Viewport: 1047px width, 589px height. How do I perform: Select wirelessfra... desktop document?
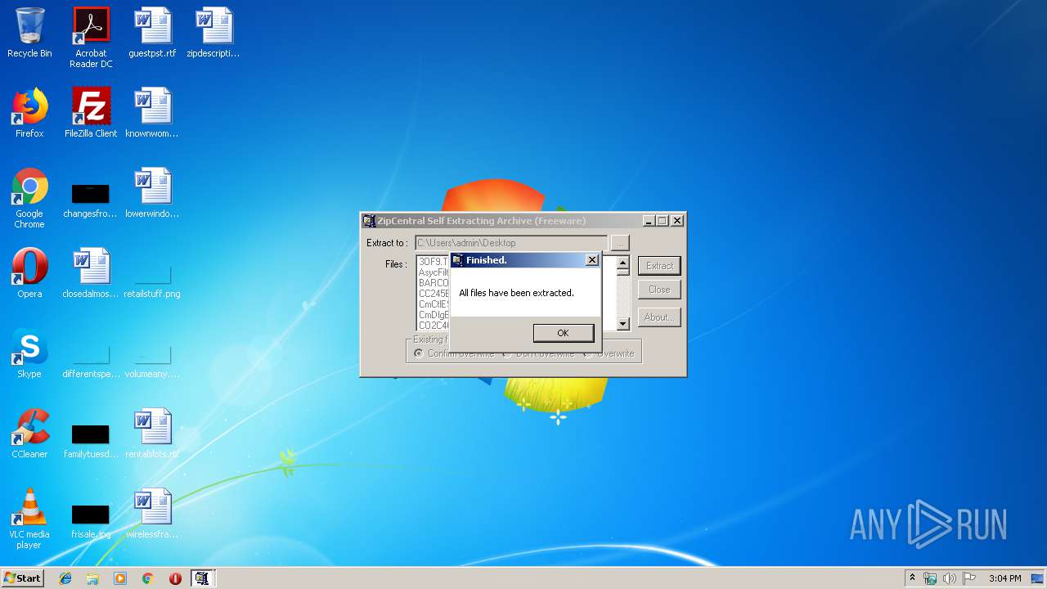pyautogui.click(x=152, y=514)
